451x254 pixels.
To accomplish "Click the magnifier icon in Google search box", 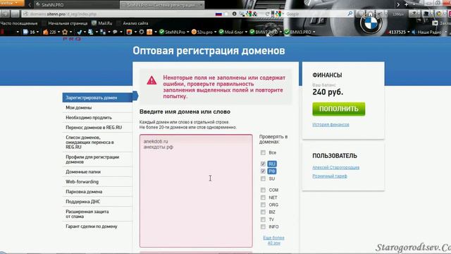I will [350, 13].
